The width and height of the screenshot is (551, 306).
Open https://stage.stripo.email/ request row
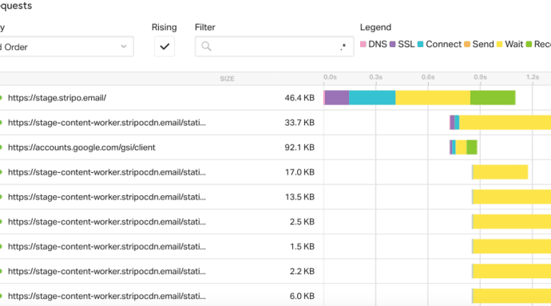(275, 98)
